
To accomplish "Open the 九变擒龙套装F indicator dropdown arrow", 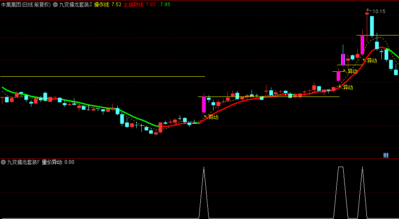I will (3, 162).
